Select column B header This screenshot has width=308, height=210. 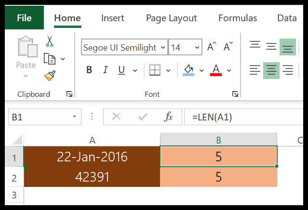pyautogui.click(x=219, y=140)
